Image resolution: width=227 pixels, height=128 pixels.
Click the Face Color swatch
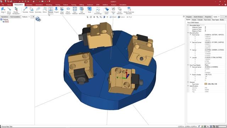pyautogui.click(x=206, y=84)
